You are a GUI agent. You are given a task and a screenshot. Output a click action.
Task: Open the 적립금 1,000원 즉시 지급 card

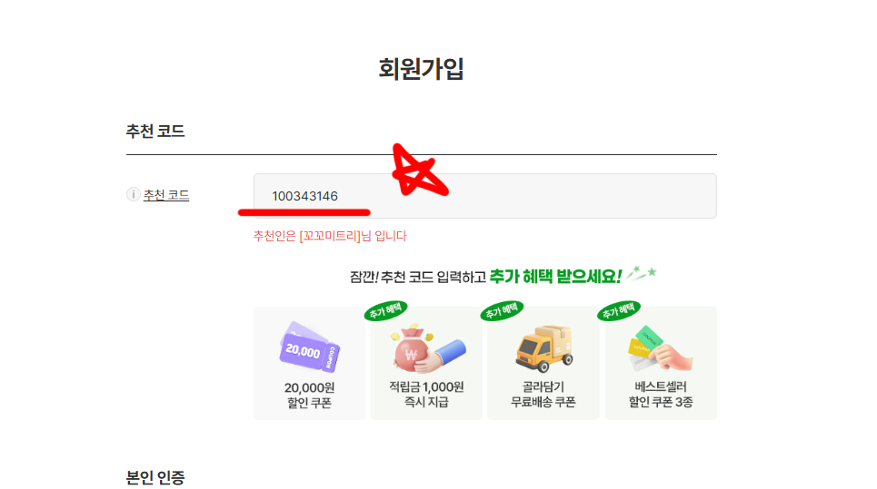click(x=426, y=363)
